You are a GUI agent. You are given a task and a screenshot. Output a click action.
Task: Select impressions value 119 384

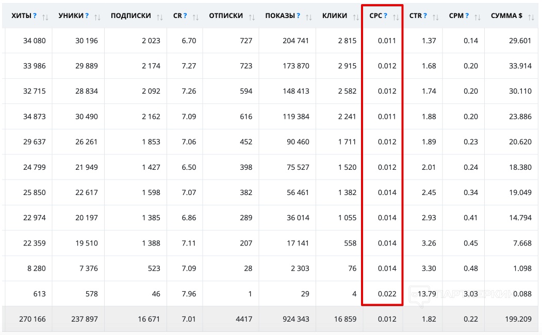(x=296, y=117)
